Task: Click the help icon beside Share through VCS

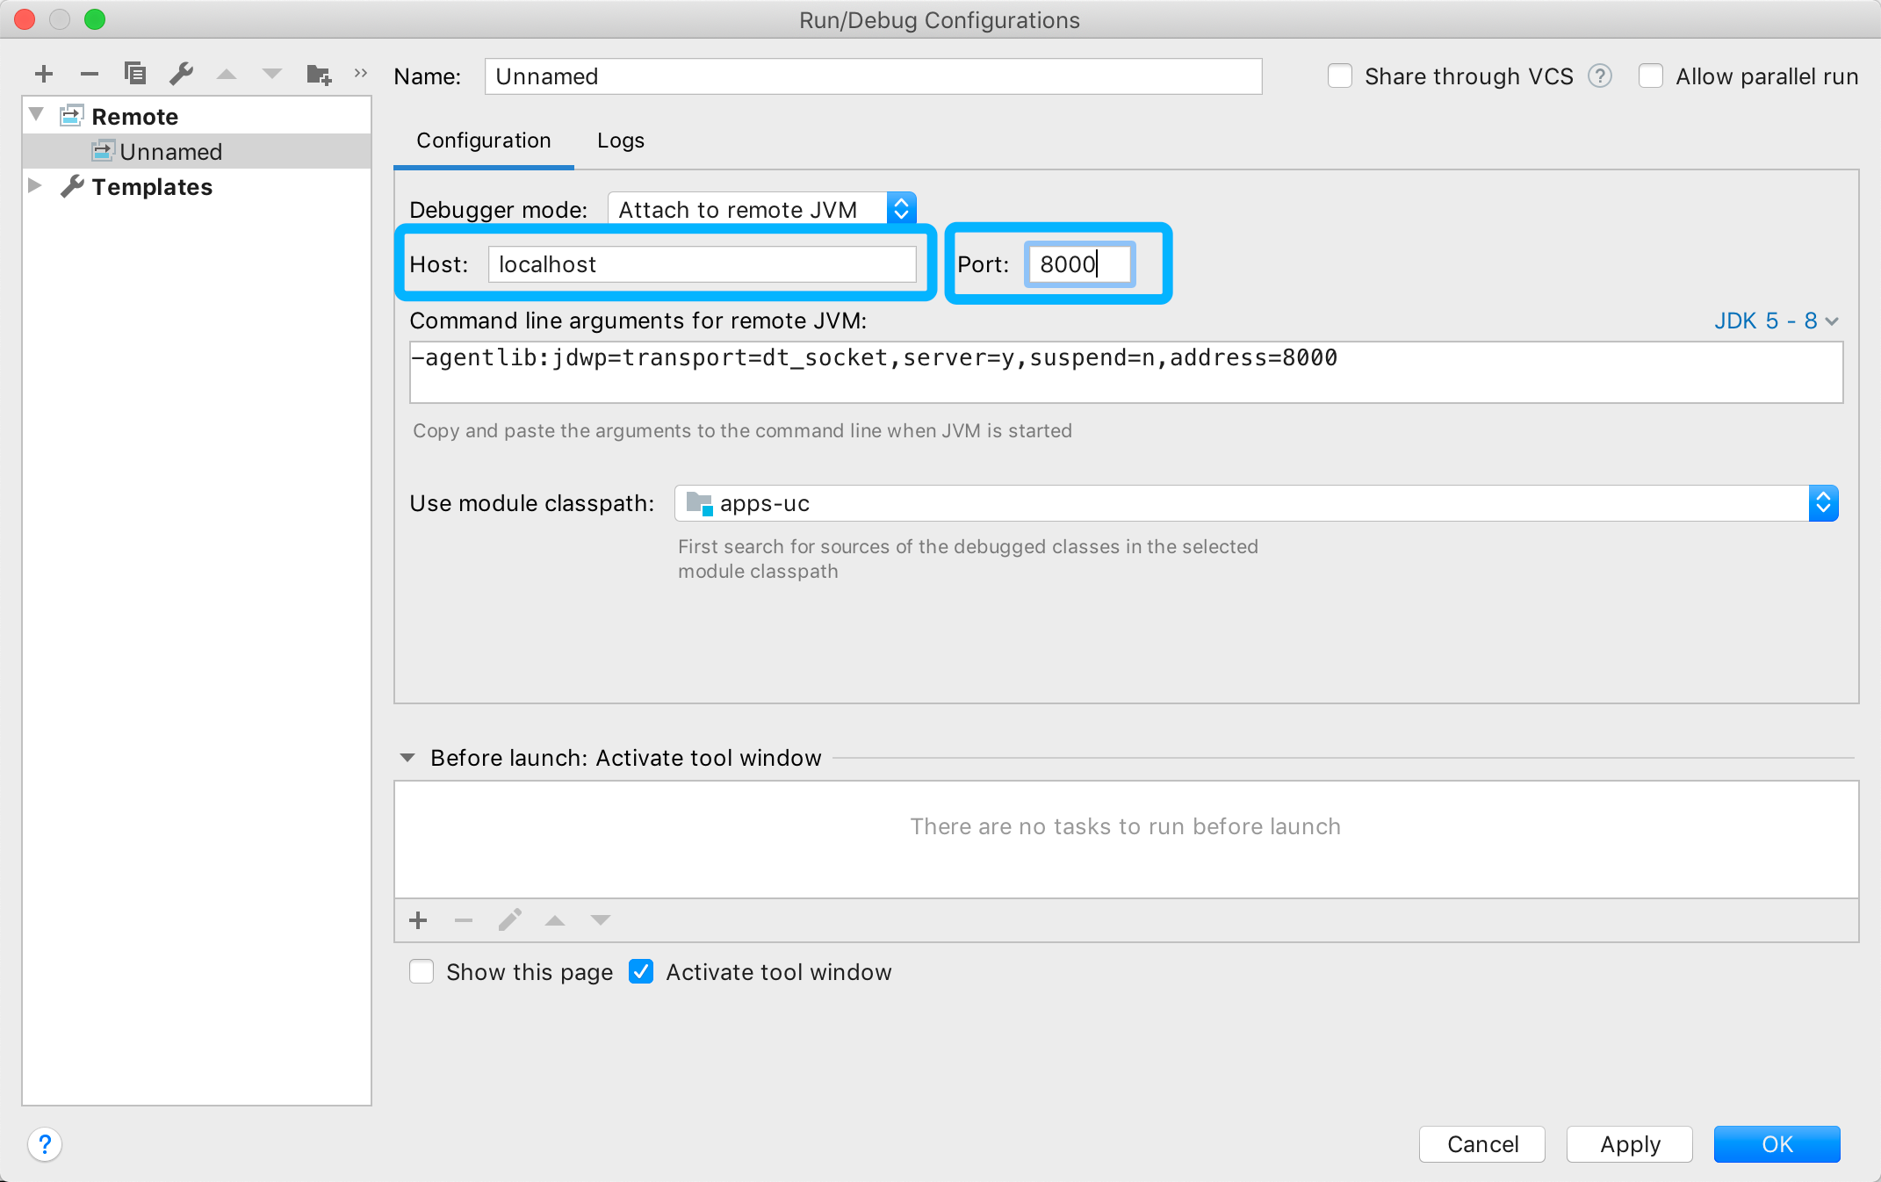Action: click(1600, 76)
